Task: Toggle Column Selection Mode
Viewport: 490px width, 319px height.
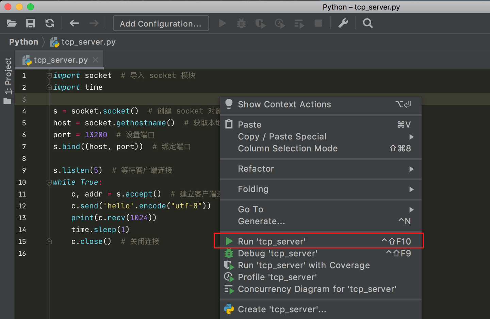Action: (288, 148)
